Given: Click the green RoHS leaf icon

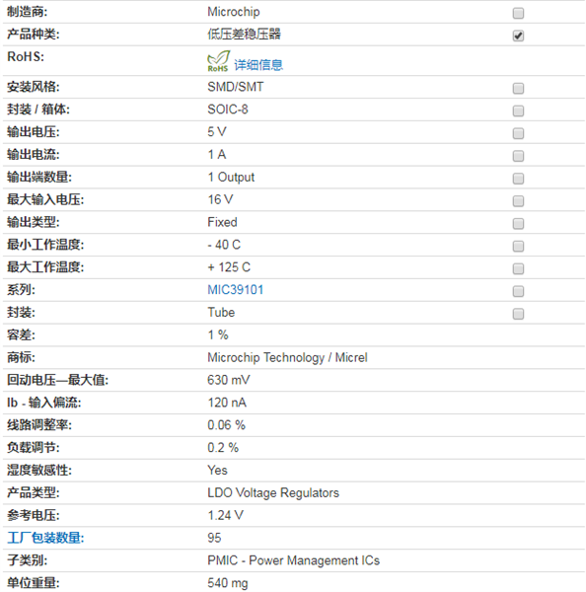Looking at the screenshot, I should 218,61.
